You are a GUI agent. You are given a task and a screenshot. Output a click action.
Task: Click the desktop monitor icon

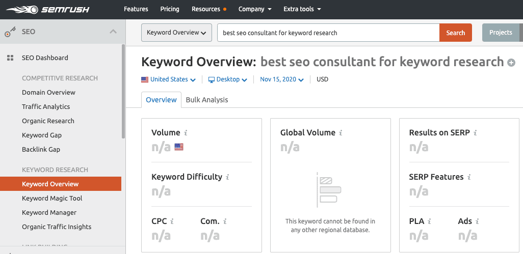click(211, 80)
